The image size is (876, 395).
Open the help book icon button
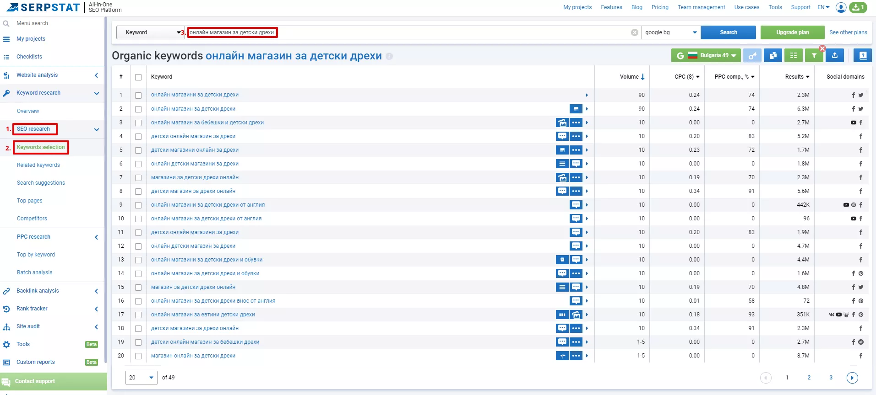click(863, 55)
